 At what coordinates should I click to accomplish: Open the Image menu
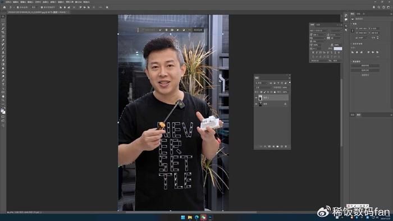pos(23,2)
